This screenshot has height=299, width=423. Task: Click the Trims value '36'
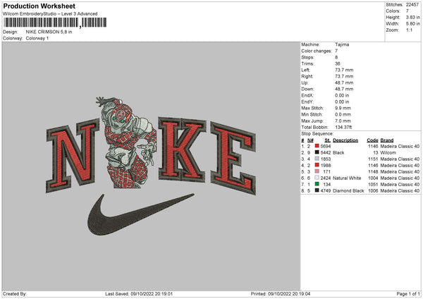click(x=338, y=63)
